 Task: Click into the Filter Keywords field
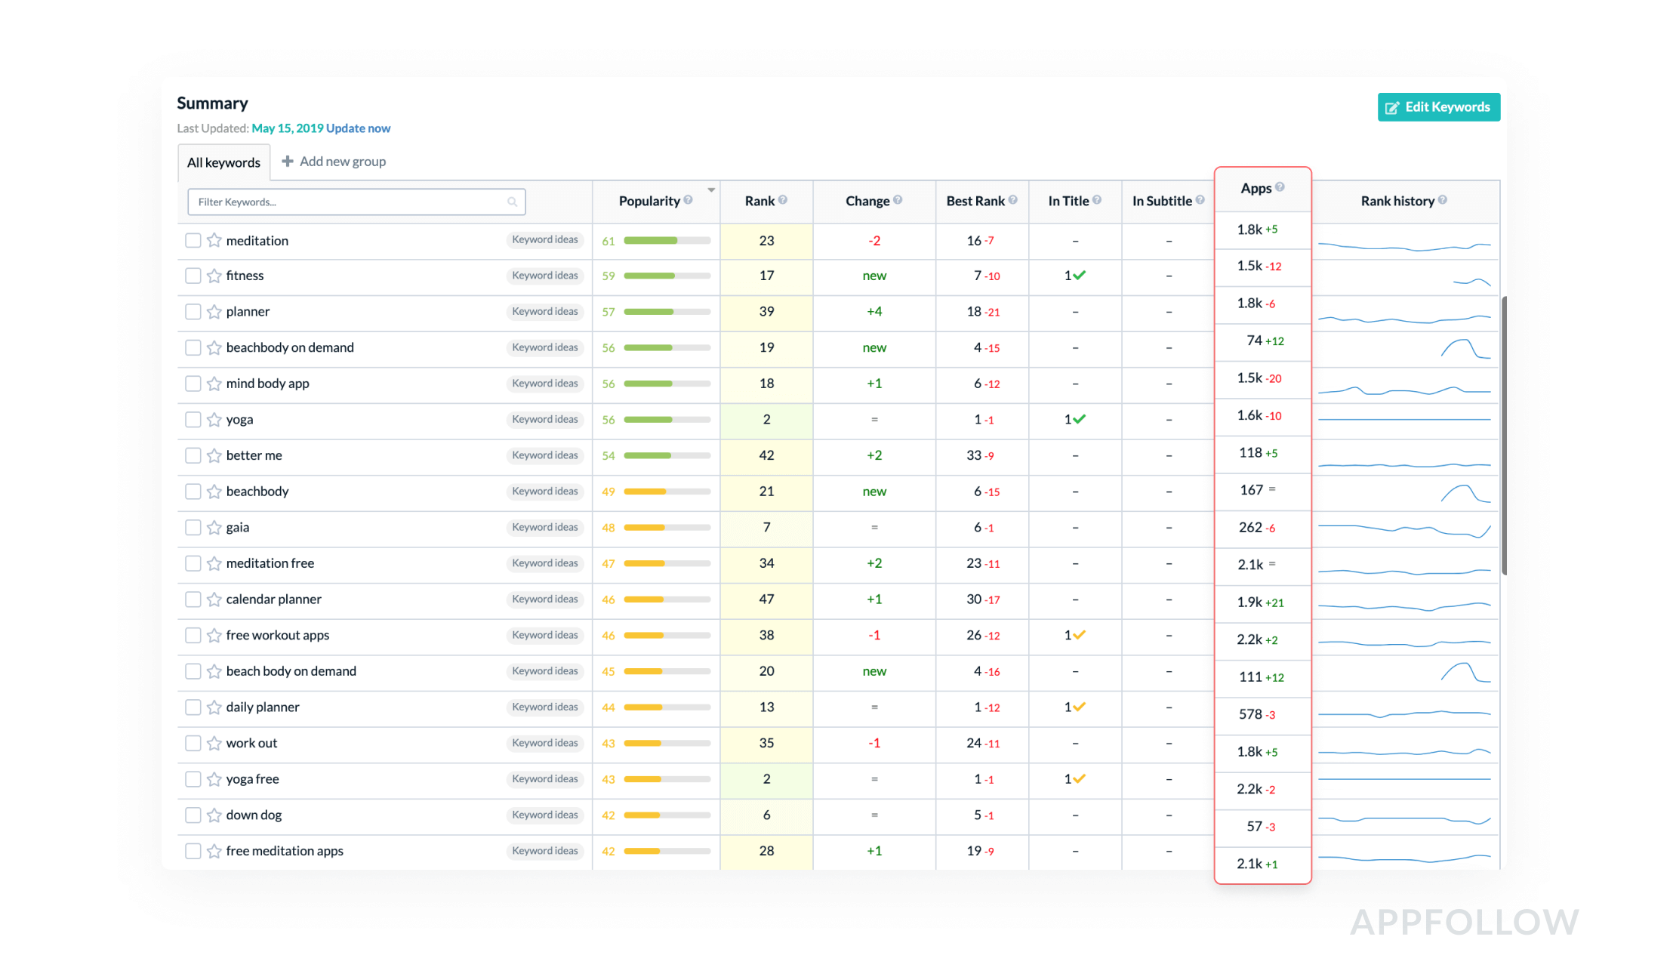(x=347, y=202)
